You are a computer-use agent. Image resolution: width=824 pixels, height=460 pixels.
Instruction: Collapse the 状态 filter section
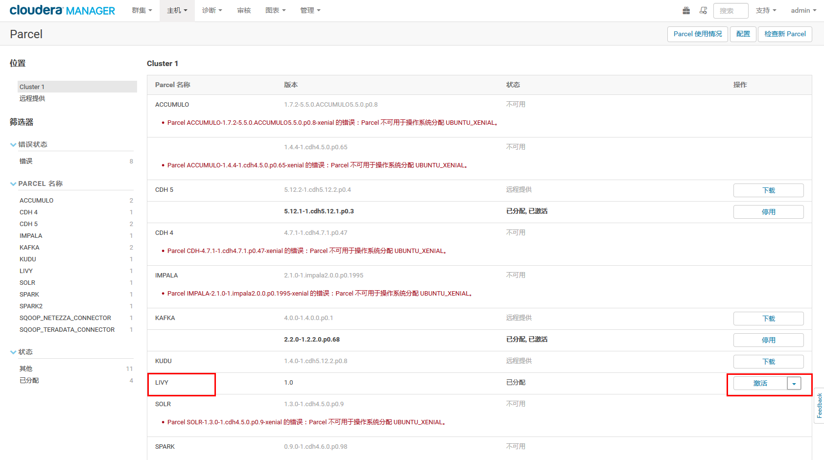13,352
